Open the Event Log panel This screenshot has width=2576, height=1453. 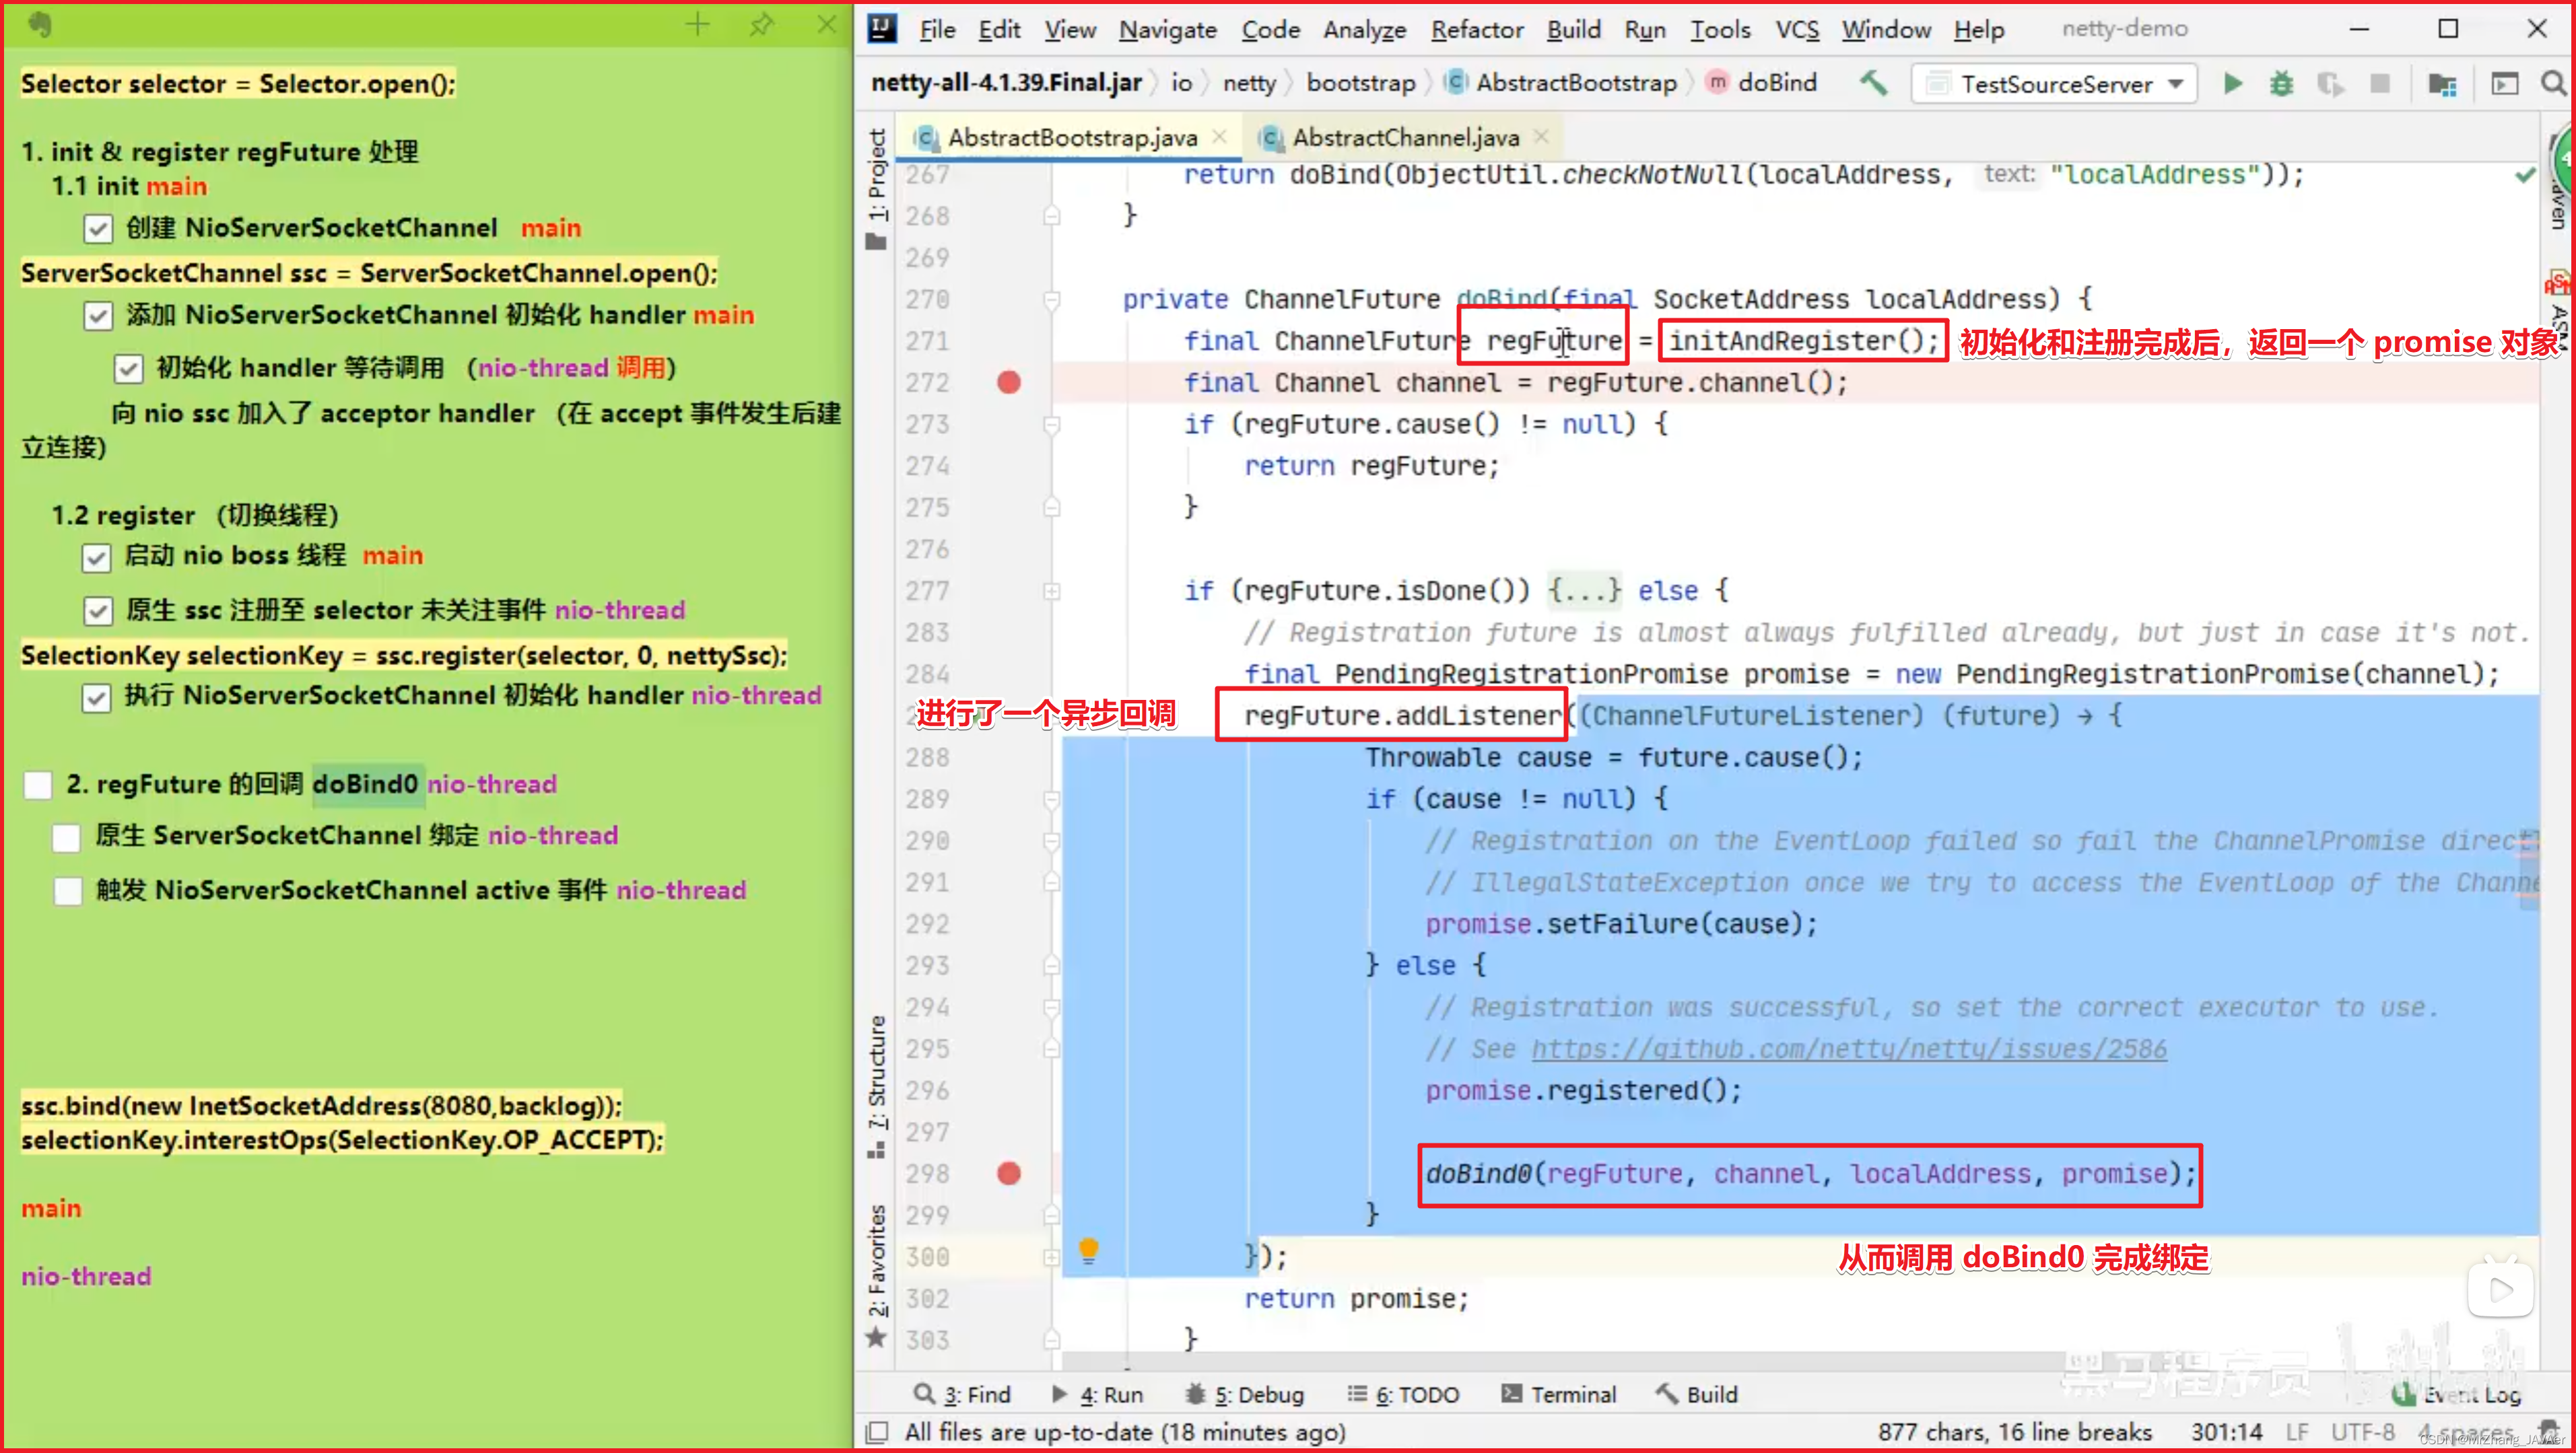2457,1395
